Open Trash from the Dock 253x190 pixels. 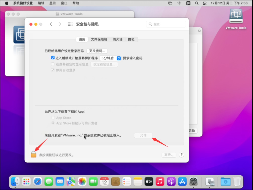coord(237,181)
